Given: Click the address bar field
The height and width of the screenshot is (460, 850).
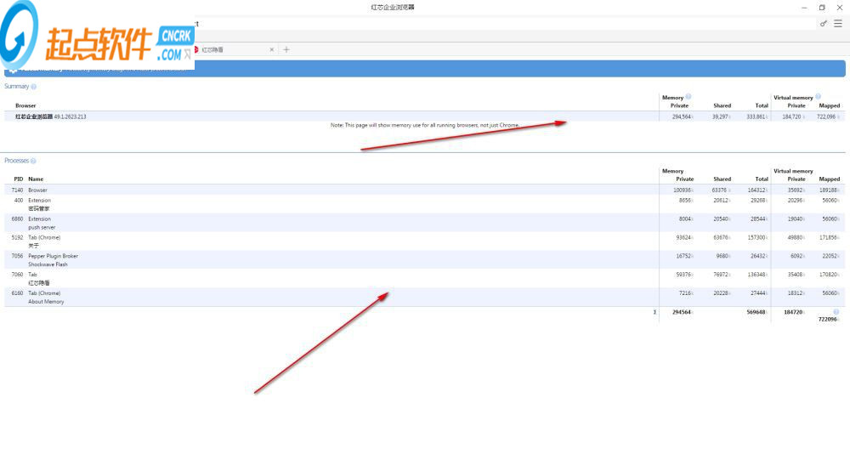Looking at the screenshot, I should point(504,23).
